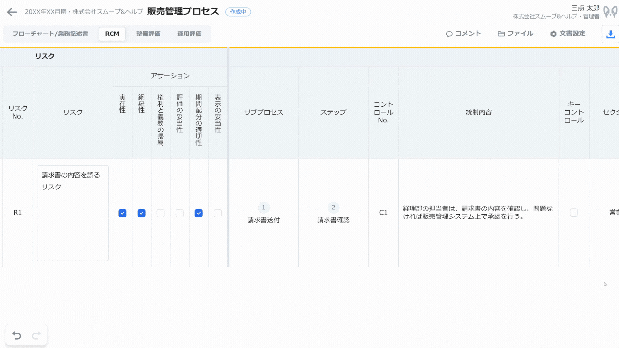Image resolution: width=619 pixels, height=348 pixels.
Task: Uncheck the 実在性 checkbox for R1
Action: (x=122, y=213)
